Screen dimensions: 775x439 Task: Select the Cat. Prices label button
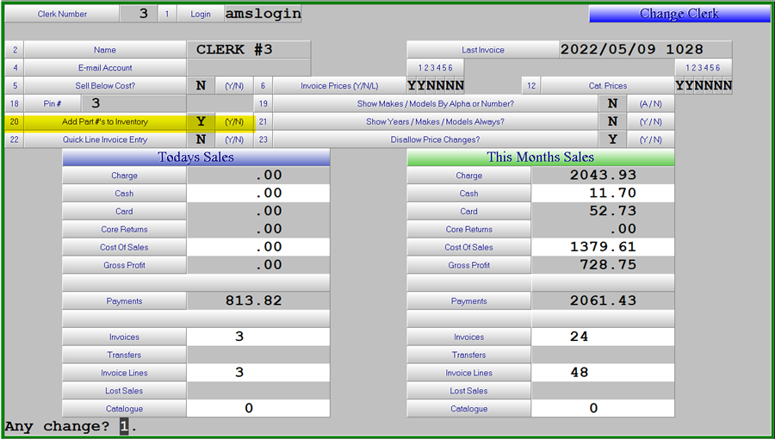[607, 85]
